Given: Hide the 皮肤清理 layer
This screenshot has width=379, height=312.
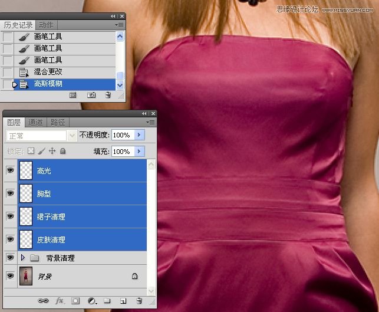Looking at the screenshot, I should coord(10,239).
